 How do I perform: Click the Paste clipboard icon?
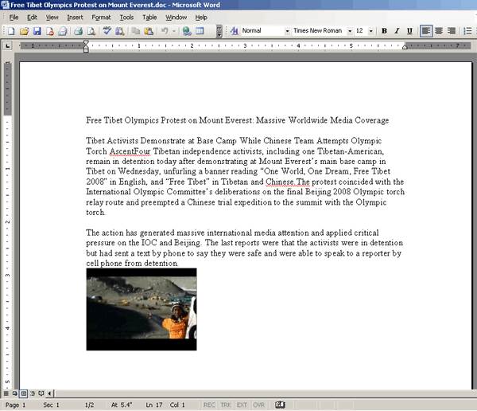click(148, 31)
